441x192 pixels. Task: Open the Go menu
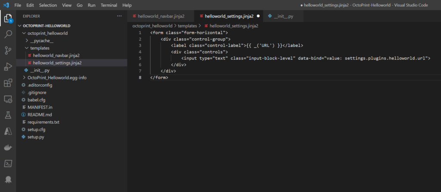pyautogui.click(x=80, y=5)
